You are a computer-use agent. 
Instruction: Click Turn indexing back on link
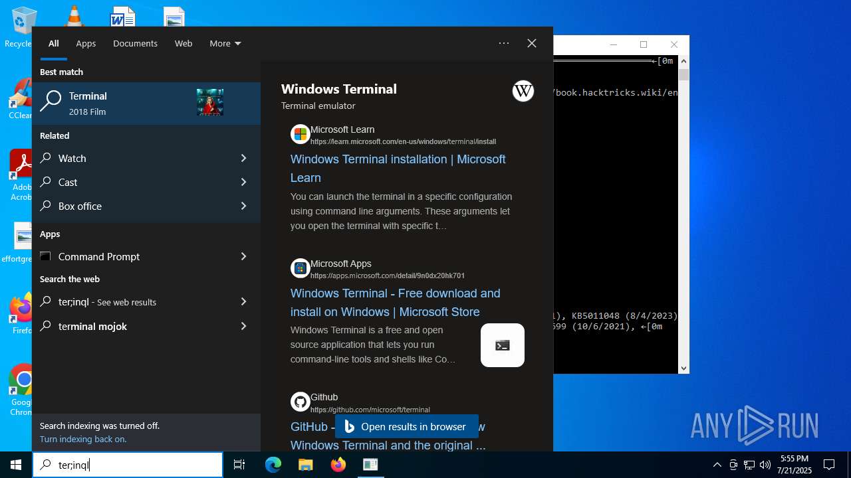pyautogui.click(x=83, y=439)
